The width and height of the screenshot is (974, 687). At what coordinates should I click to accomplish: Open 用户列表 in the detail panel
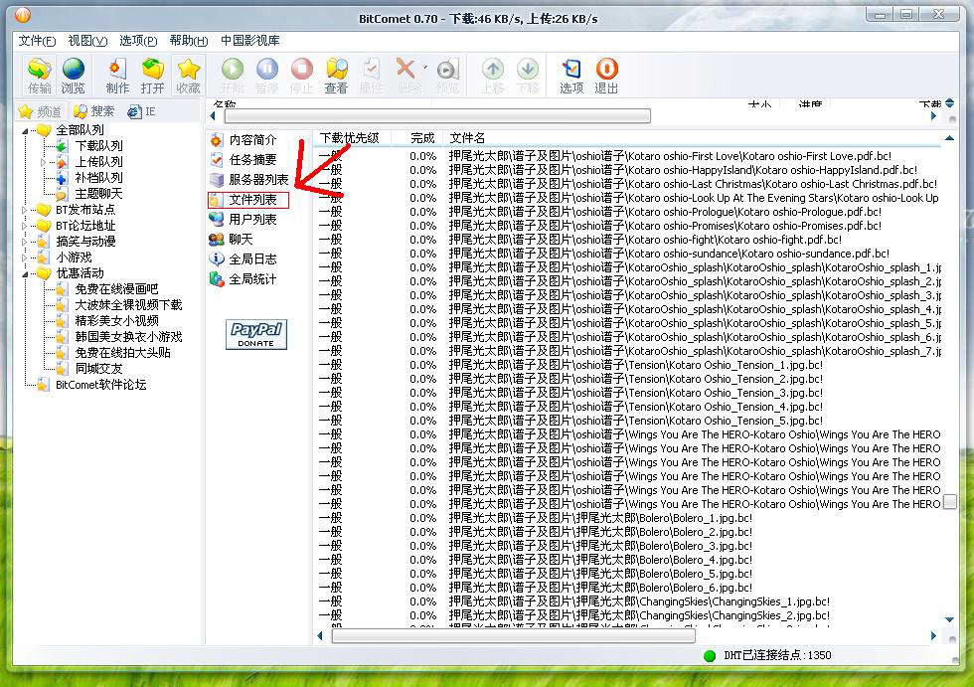243,220
